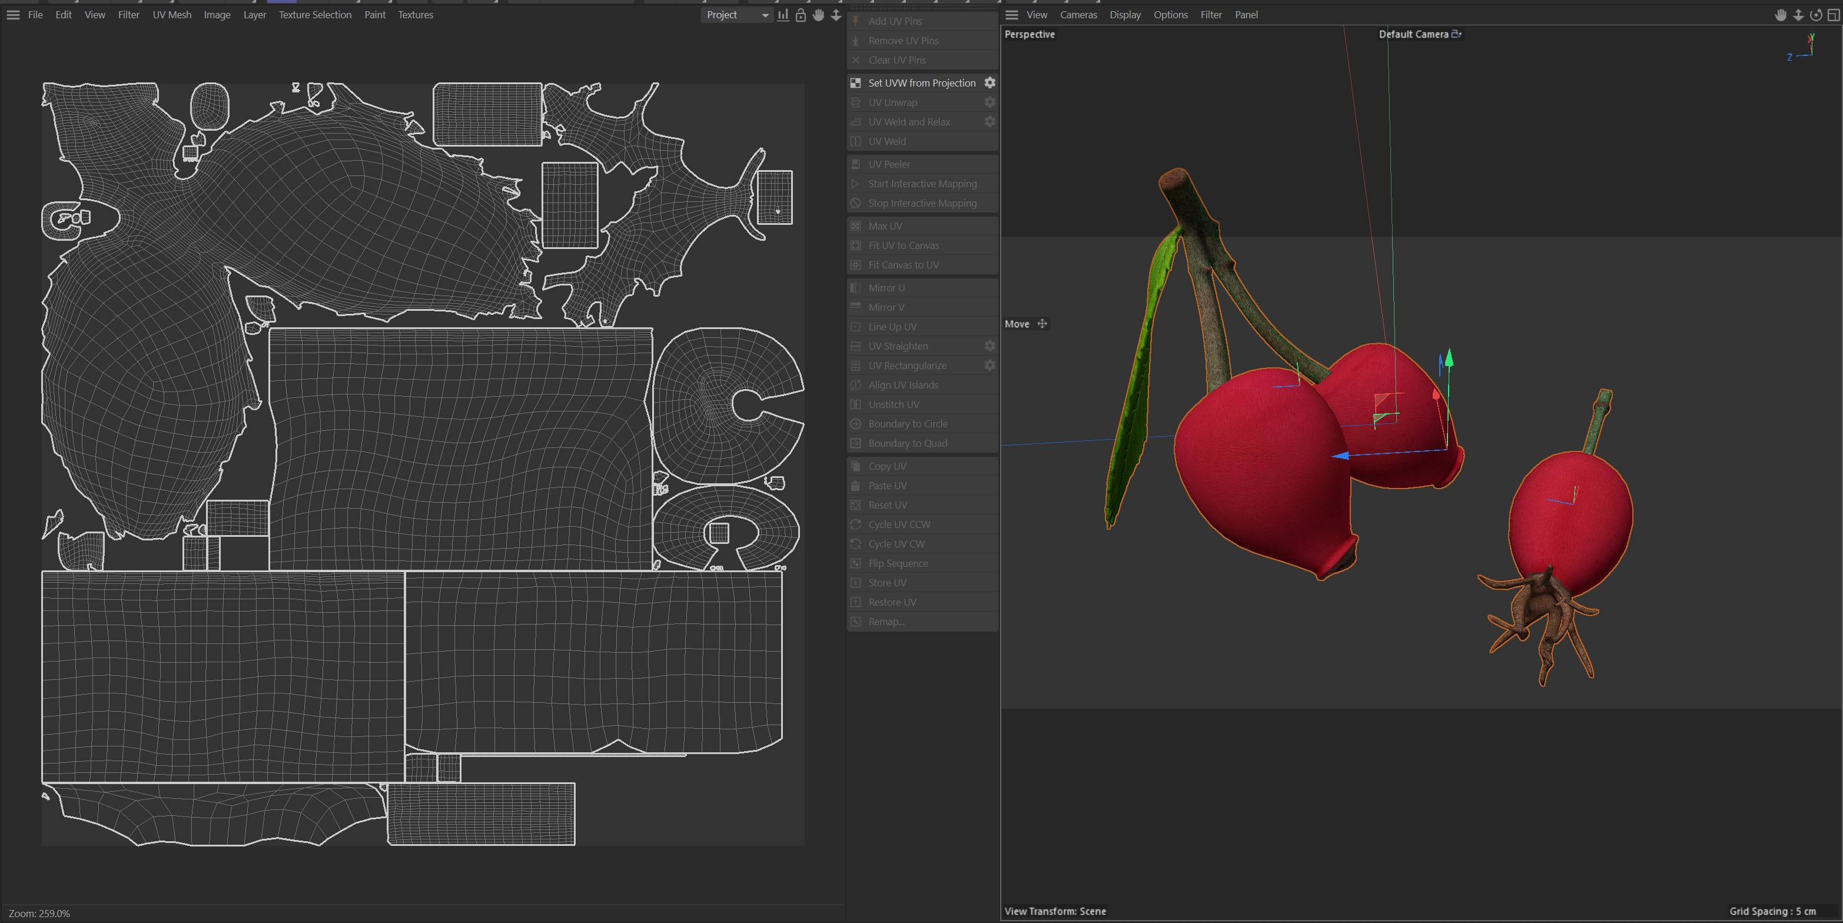The height and width of the screenshot is (923, 1843).
Task: Open Set UVW from Projection settings gear
Action: point(989,83)
